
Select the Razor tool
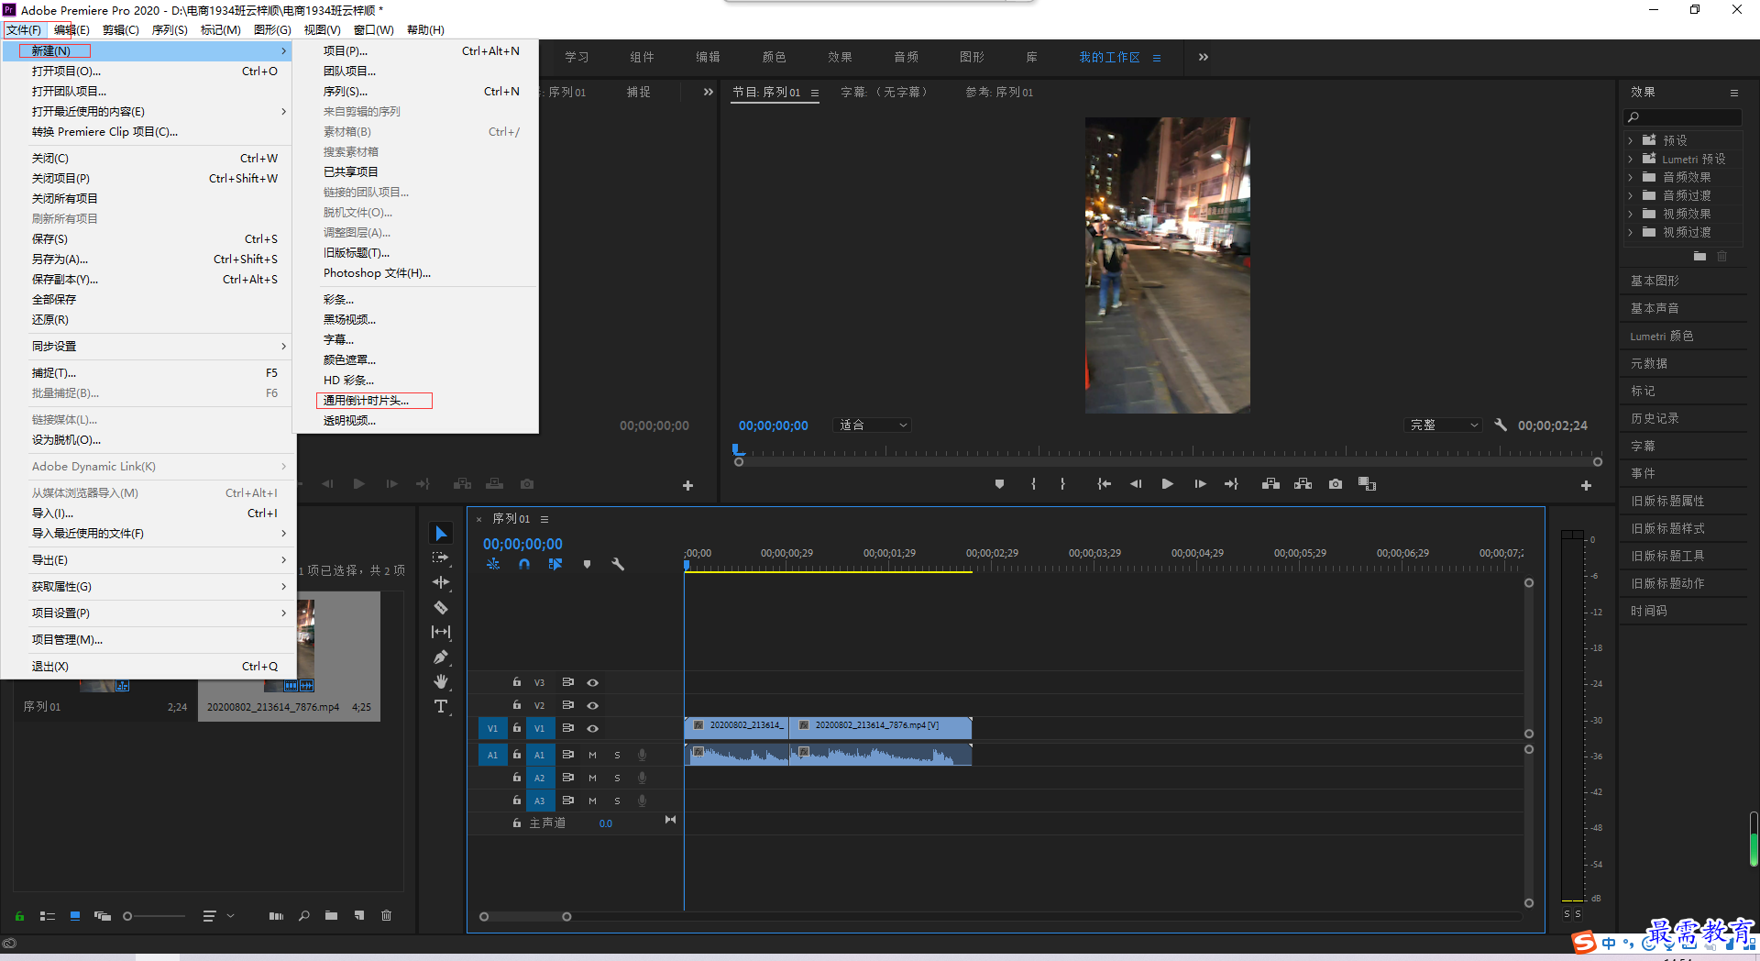441,607
